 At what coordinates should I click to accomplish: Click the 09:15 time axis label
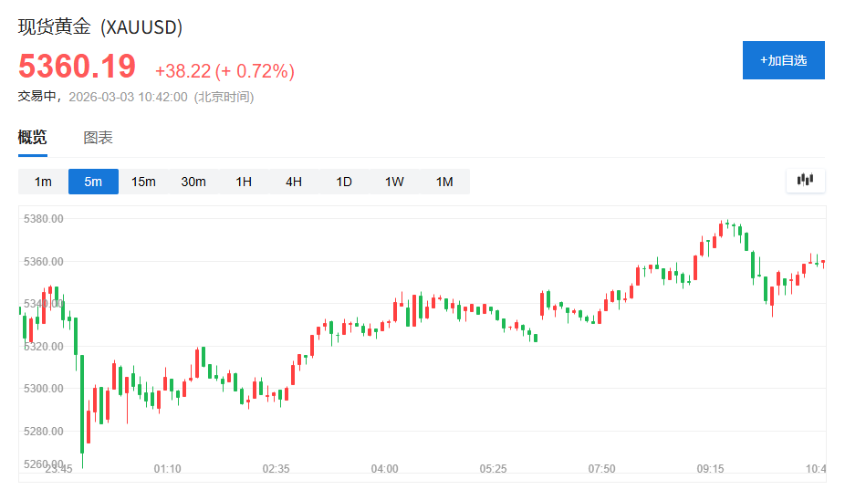(710, 469)
